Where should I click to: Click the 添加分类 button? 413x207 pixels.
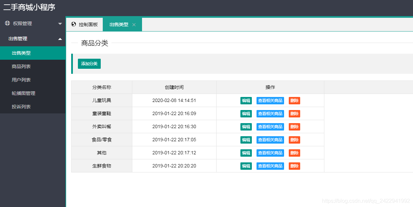pos(89,63)
